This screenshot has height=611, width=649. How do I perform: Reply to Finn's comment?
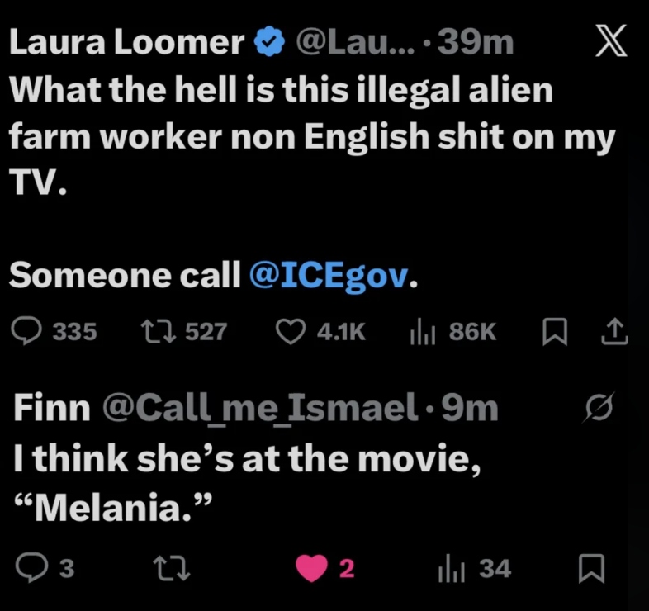click(x=31, y=568)
